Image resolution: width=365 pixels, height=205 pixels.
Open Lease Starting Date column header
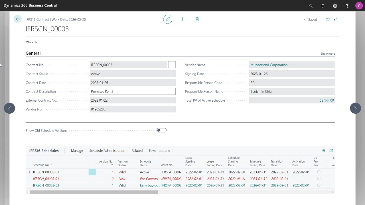pos(190,161)
